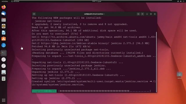Click 'Do you want to continue? [Y/n] Y'

click(x=57, y=34)
